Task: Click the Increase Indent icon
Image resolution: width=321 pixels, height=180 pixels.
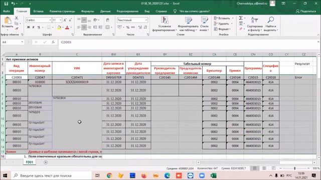Action: pos(100,27)
